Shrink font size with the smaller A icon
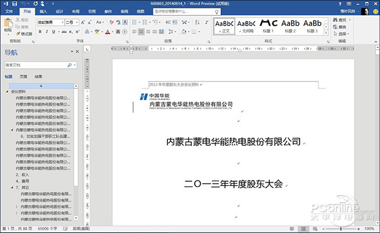This screenshot has width=380, height=233. pyautogui.click(x=90, y=22)
